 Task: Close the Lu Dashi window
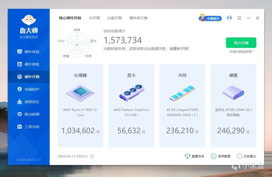click(258, 18)
